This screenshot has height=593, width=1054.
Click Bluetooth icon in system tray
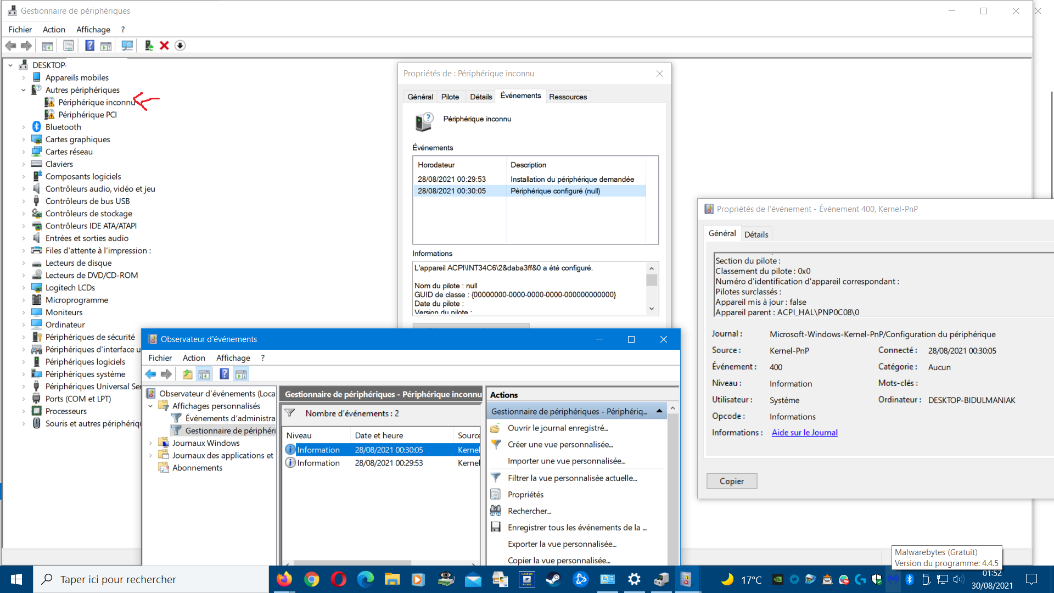pos(910,579)
